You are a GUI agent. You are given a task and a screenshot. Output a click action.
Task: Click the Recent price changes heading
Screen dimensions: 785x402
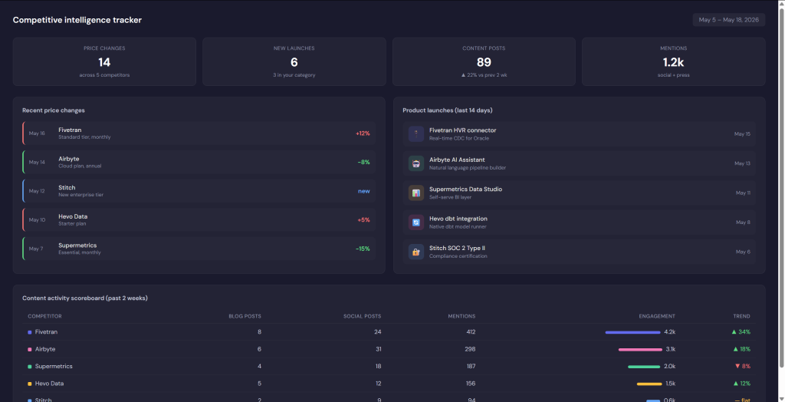[x=54, y=110]
